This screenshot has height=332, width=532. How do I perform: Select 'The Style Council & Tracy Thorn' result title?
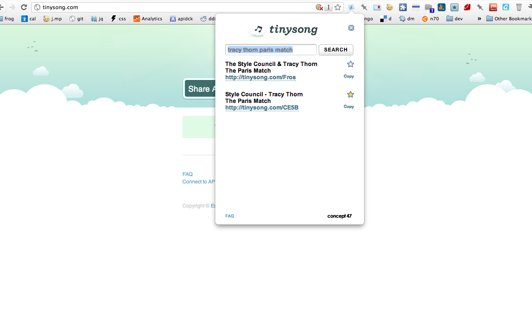pos(271,64)
